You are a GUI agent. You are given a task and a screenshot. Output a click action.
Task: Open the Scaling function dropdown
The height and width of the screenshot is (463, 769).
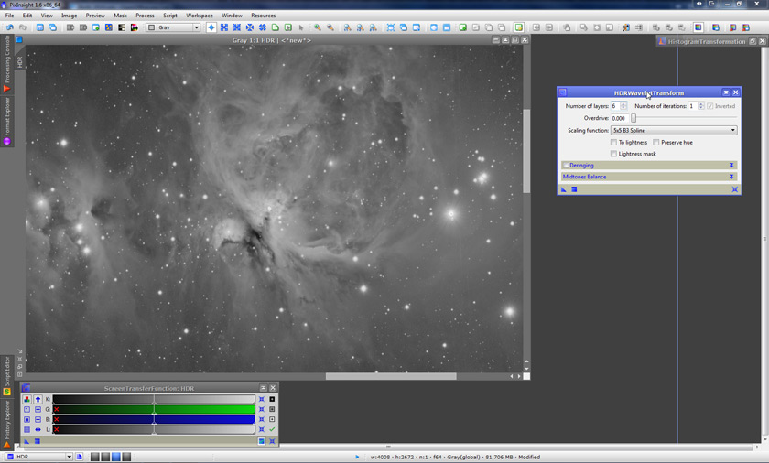tap(673, 131)
